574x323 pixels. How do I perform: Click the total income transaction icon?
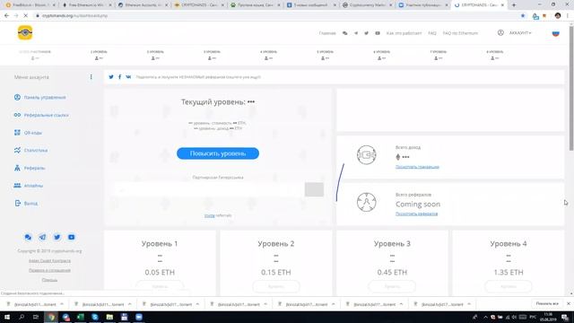click(x=367, y=155)
